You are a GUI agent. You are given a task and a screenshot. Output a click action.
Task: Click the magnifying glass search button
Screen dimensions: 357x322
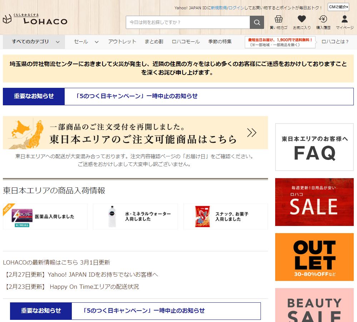point(257,22)
